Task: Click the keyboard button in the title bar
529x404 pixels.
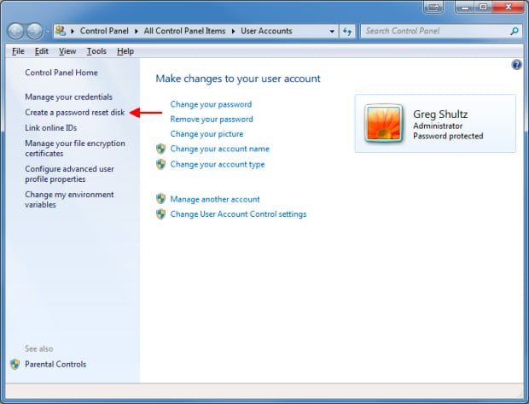Action: pos(433,7)
